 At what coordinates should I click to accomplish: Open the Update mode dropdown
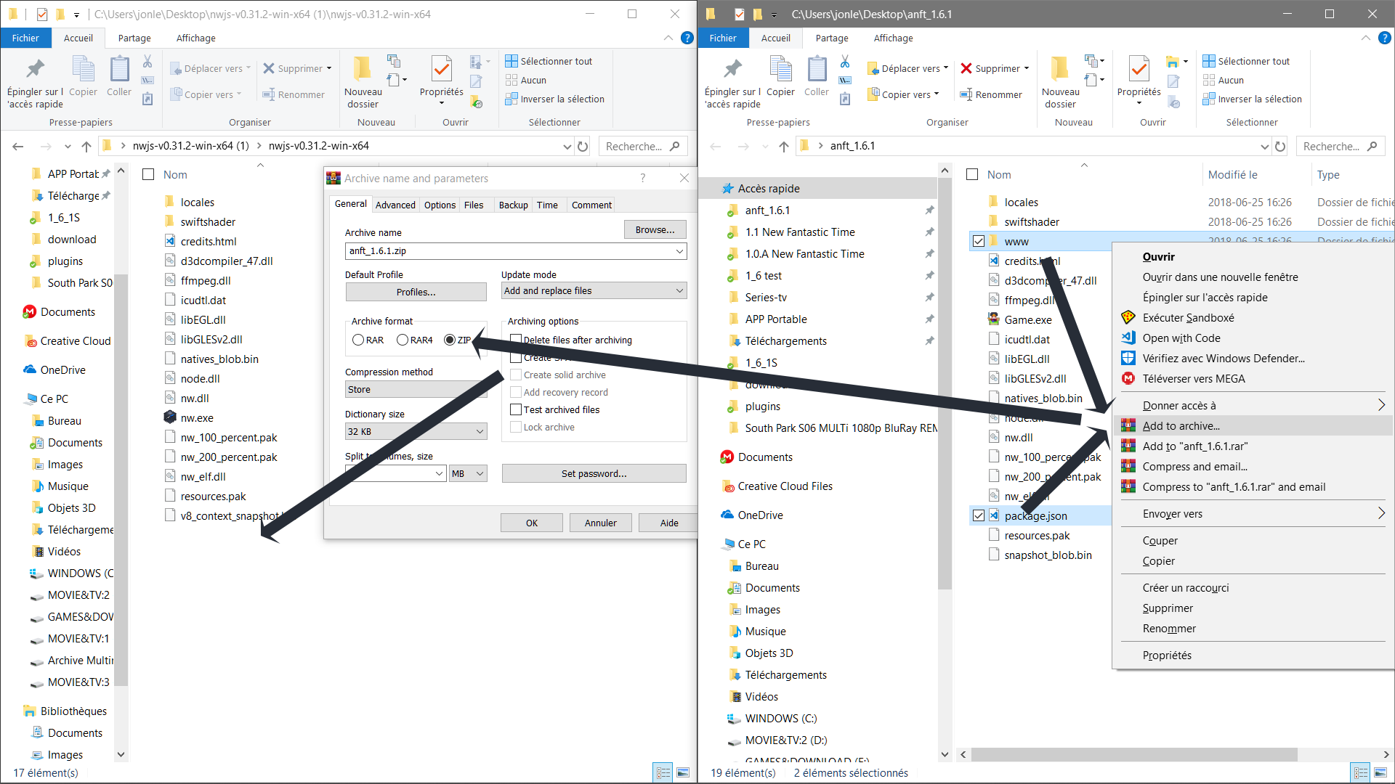pyautogui.click(x=594, y=290)
